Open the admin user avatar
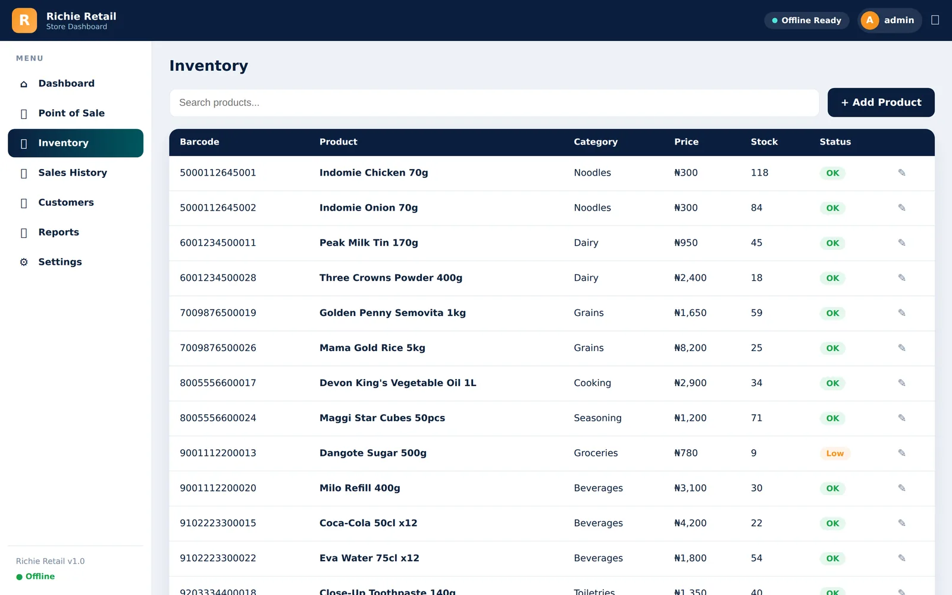Image resolution: width=952 pixels, height=595 pixels. 869,20
